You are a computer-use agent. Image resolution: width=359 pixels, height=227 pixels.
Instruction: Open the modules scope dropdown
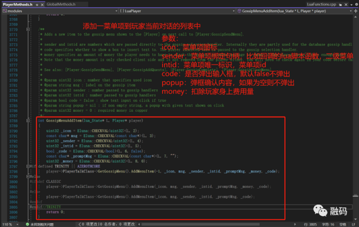pyautogui.click(x=58, y=10)
